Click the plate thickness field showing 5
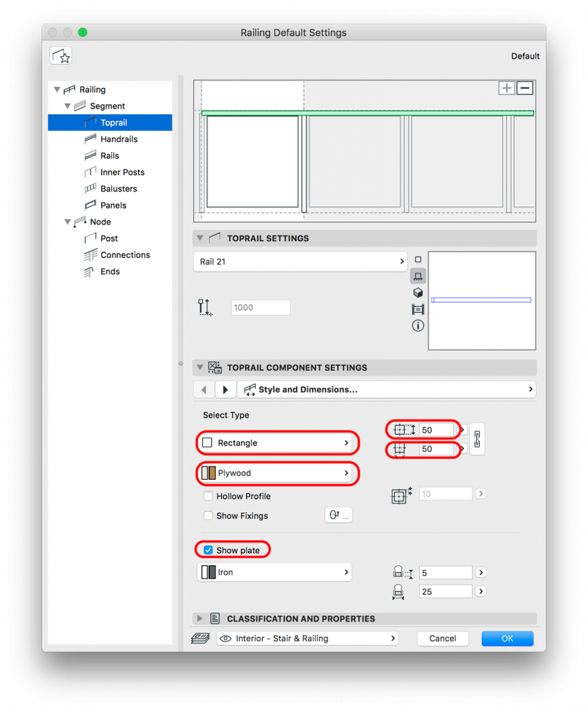 (x=445, y=572)
